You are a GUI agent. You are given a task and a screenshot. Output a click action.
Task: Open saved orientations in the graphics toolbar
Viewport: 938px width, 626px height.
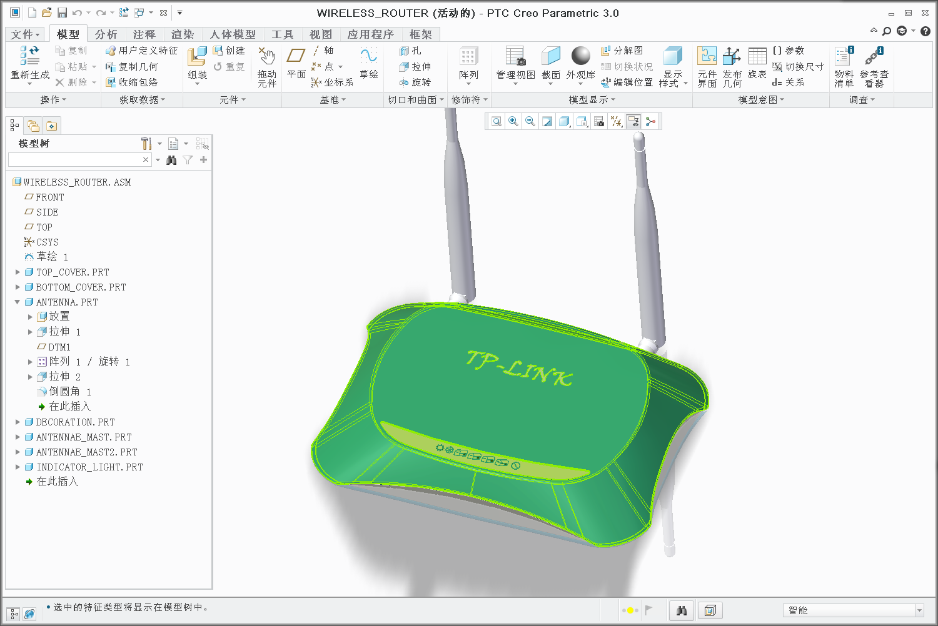coord(582,121)
